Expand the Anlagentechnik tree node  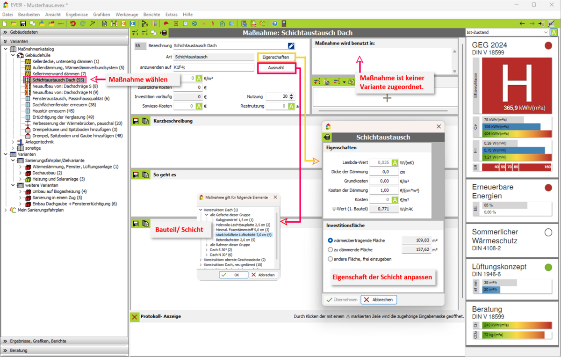coord(13,142)
